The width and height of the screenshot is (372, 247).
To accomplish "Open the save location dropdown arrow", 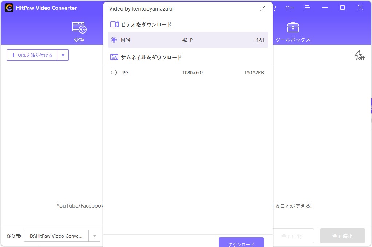I will pyautogui.click(x=94, y=236).
